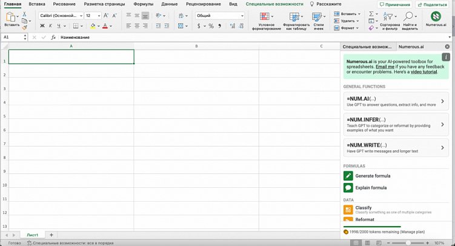
Task: Toggle top vertical alignment
Action: click(128, 16)
